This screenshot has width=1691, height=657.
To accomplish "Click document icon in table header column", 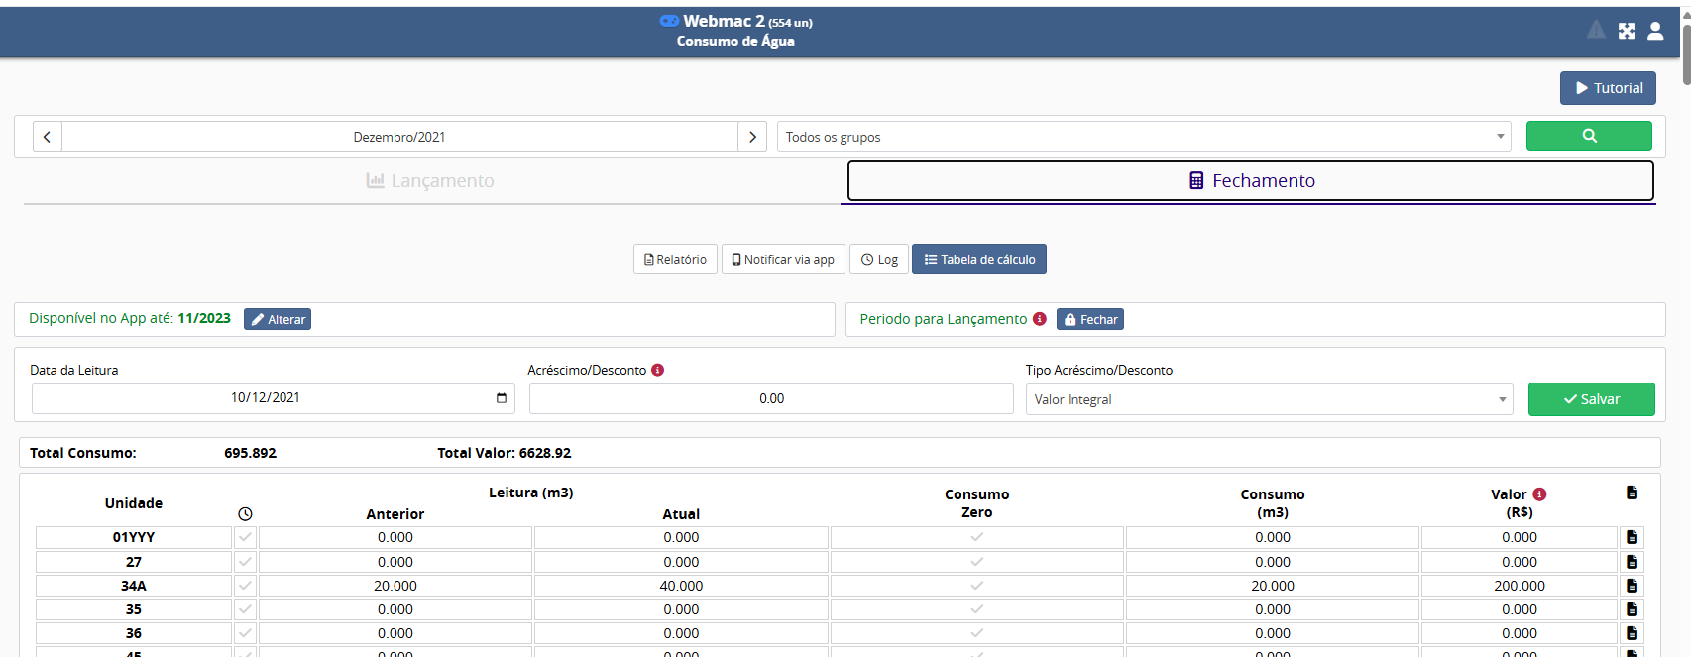I will click(x=1632, y=493).
